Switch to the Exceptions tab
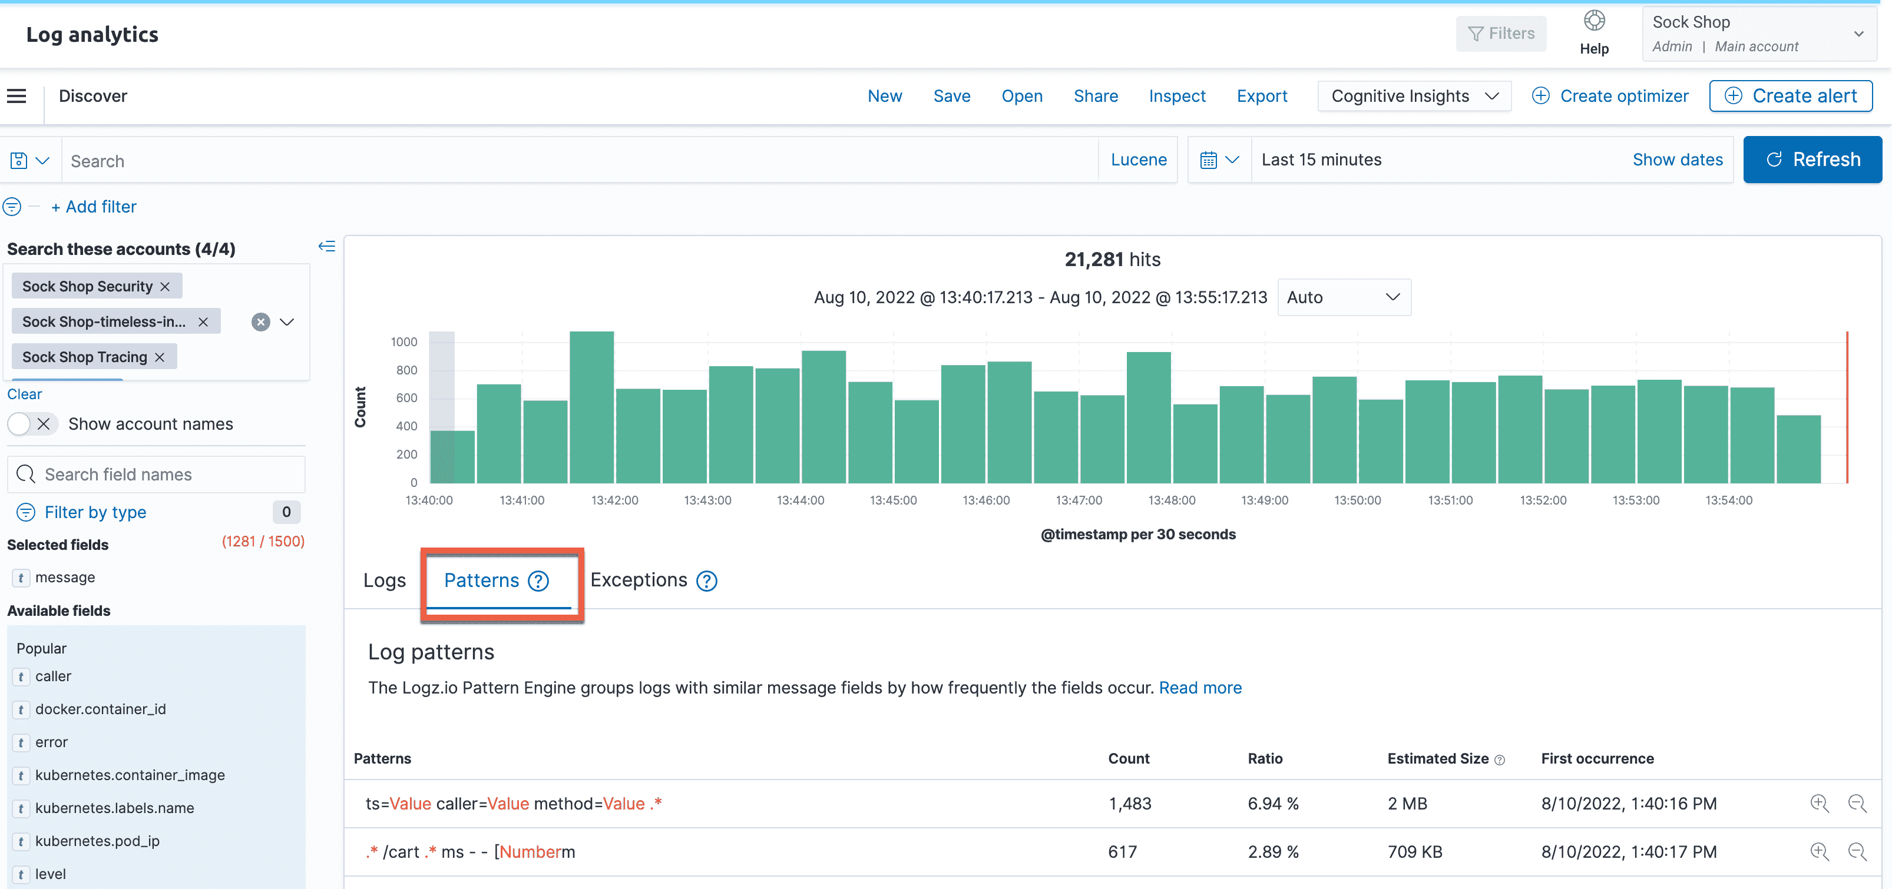 639,580
